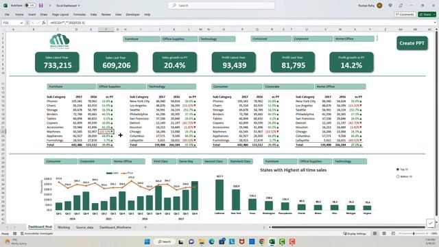
Task: Click Accessibility: Investigate in status bar
Action: [x=36, y=233]
